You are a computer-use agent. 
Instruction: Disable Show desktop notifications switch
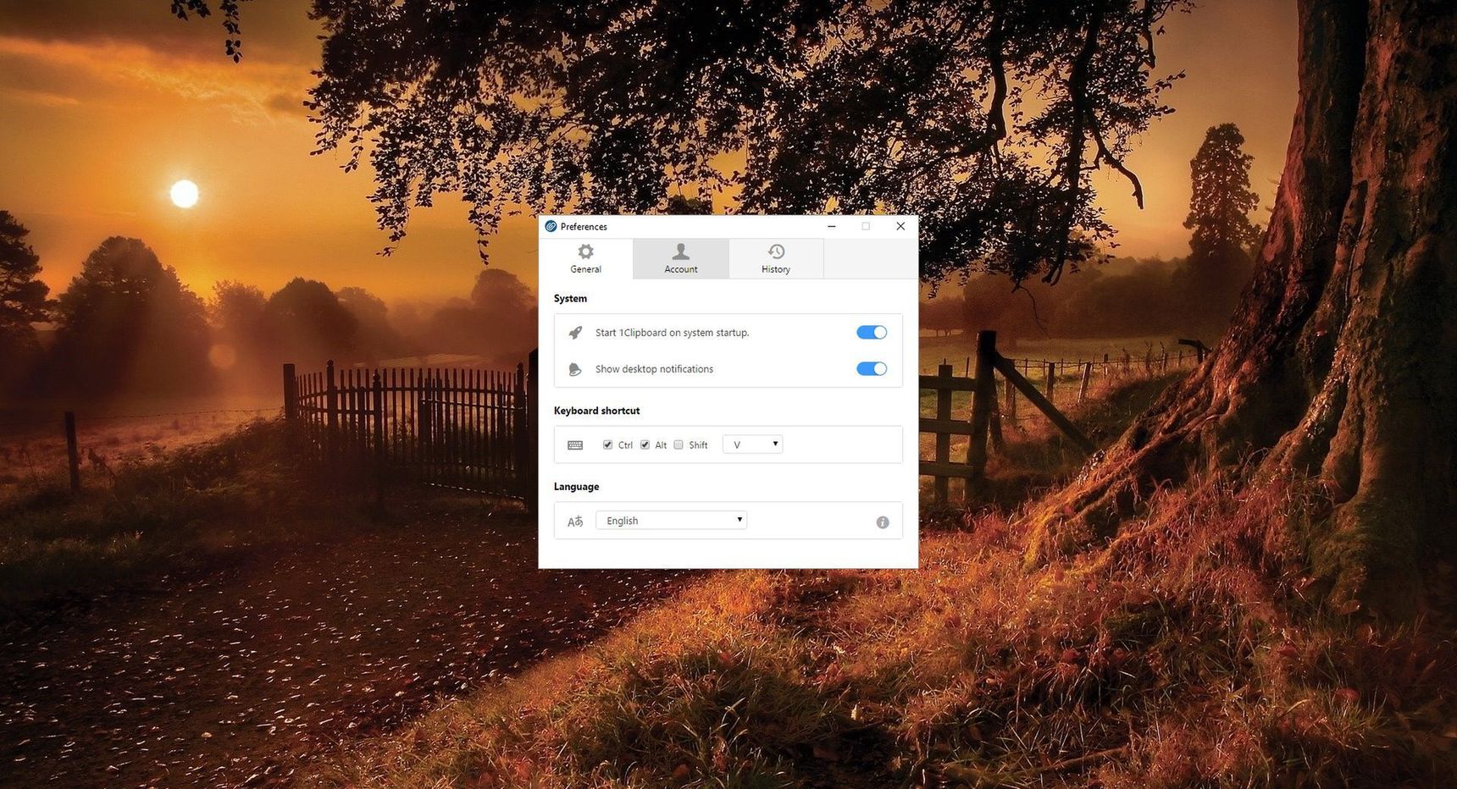(x=872, y=369)
